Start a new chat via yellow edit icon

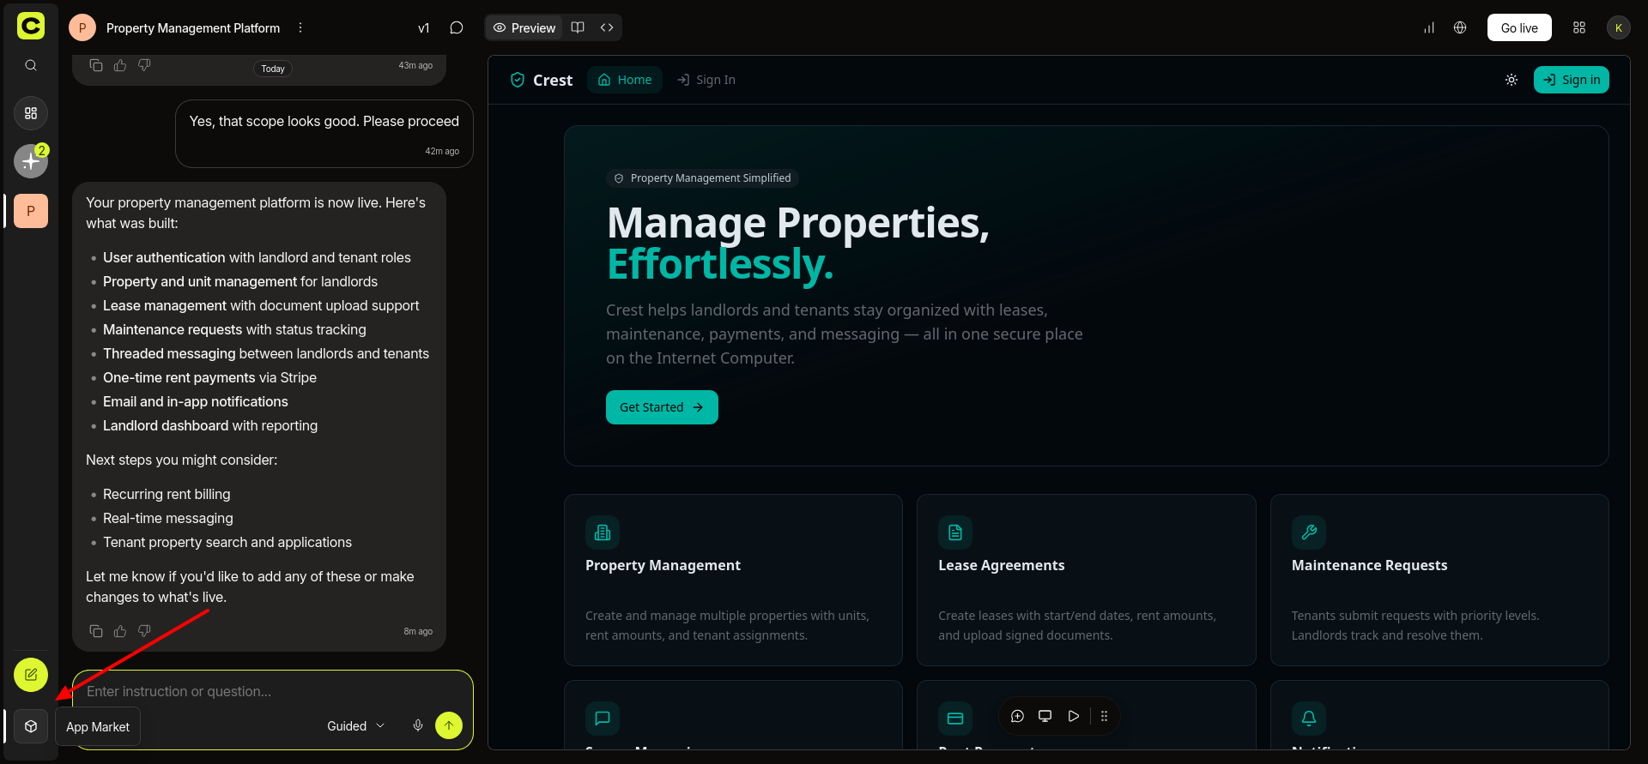[31, 675]
